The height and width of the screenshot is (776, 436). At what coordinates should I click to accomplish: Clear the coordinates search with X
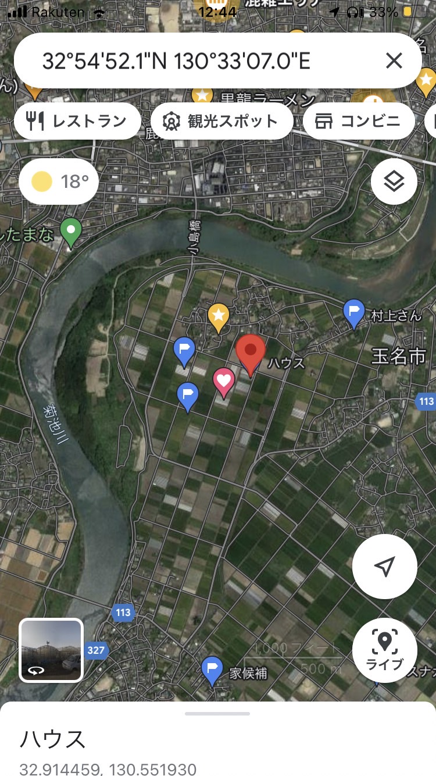click(x=394, y=60)
